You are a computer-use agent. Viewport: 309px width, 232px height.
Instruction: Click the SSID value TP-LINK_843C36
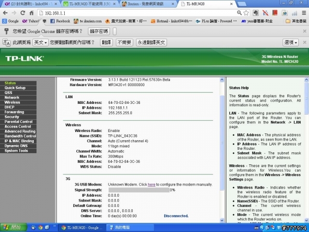click(x=123, y=136)
